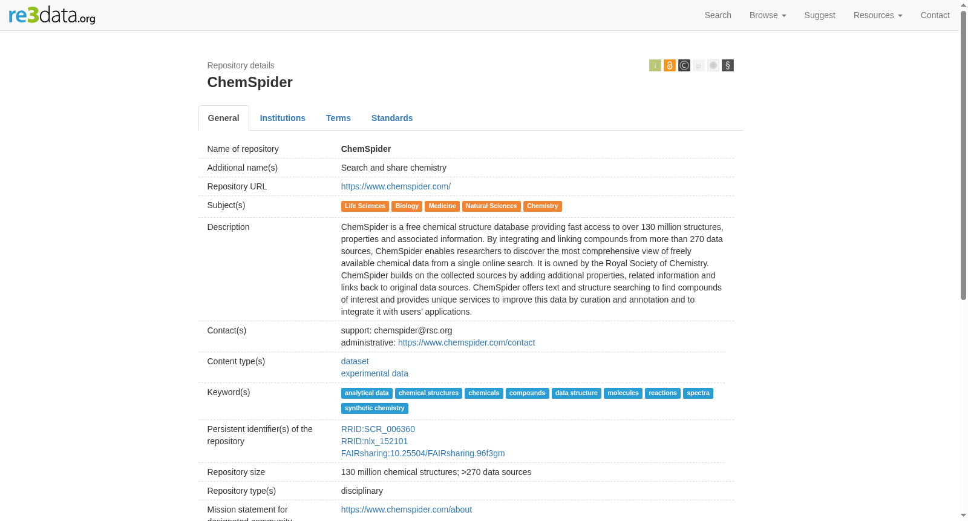Viewport: 968px width, 521px height.
Task: Open the Contact page from navbar
Action: click(x=935, y=15)
